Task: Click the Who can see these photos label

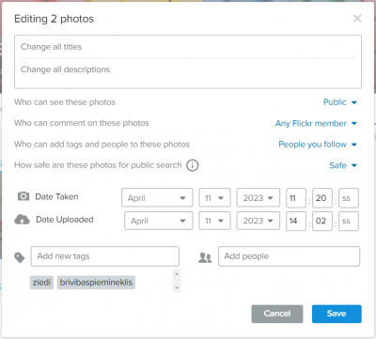Action: (x=65, y=102)
